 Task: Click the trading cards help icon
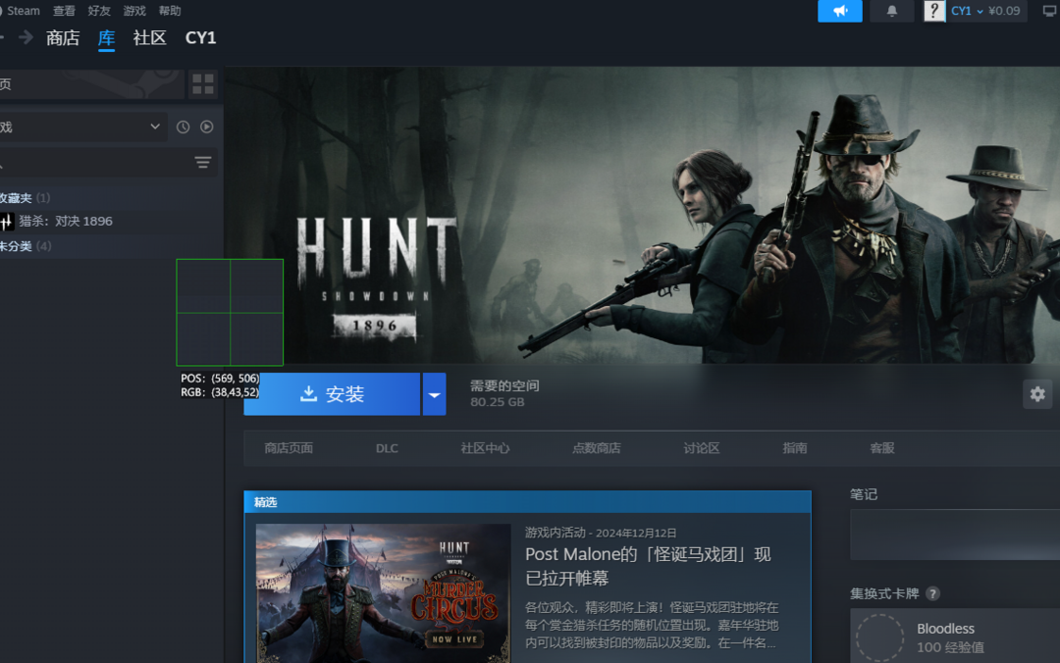(x=932, y=593)
